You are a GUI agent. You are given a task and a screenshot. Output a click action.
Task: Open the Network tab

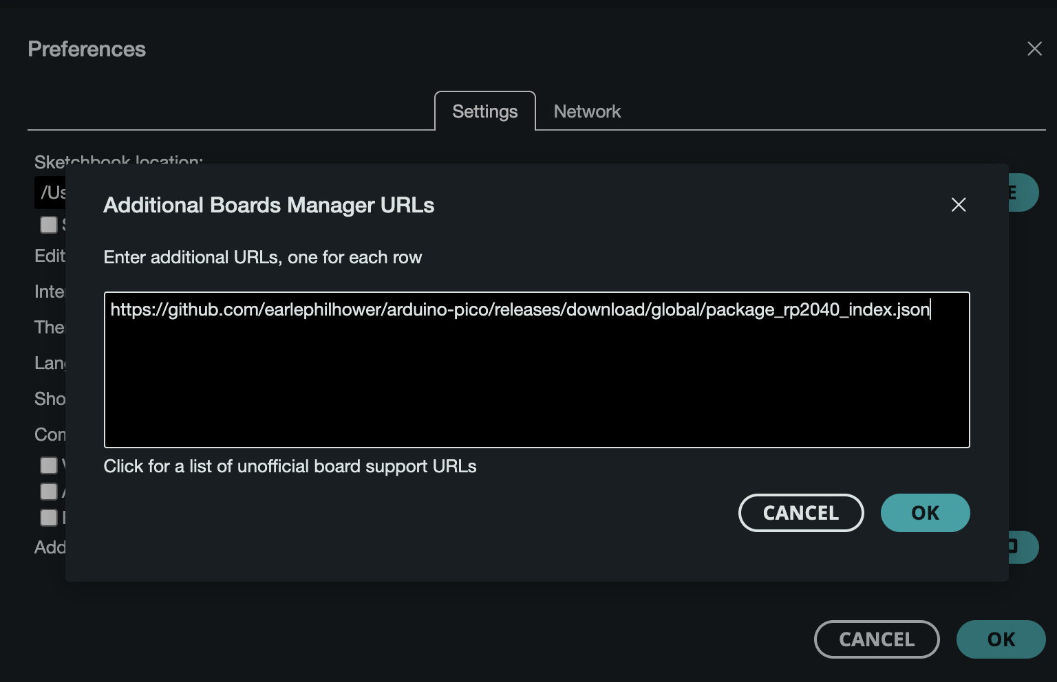coord(587,111)
